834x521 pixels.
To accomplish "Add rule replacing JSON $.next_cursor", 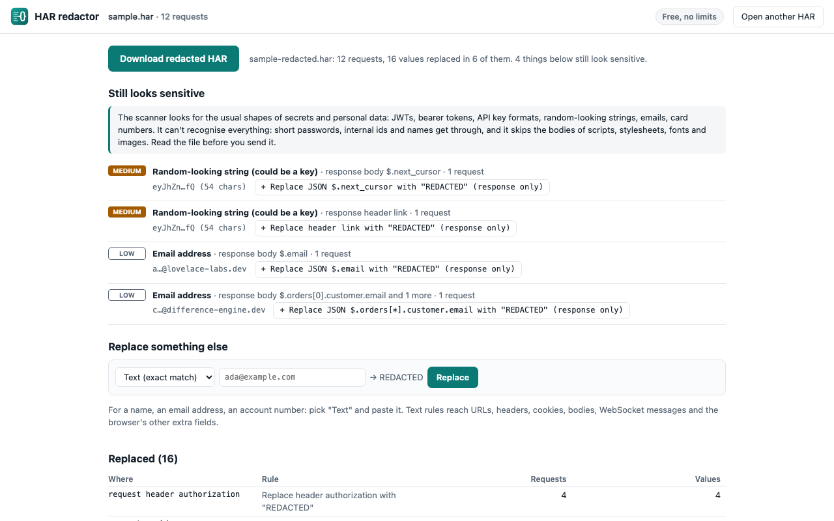I will pyautogui.click(x=402, y=187).
